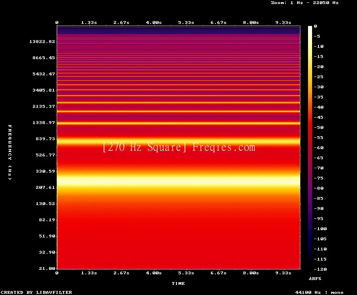The image size is (357, 295).
Task: Click the Zoom: 1 Hz - 22050 Hz text
Action: tap(305, 3)
